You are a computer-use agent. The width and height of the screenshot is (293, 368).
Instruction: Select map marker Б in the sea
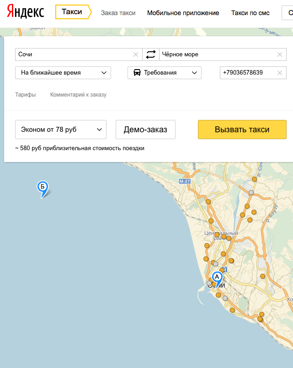[x=43, y=187]
